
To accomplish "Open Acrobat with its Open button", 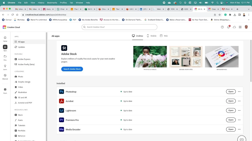I will tap(231, 101).
